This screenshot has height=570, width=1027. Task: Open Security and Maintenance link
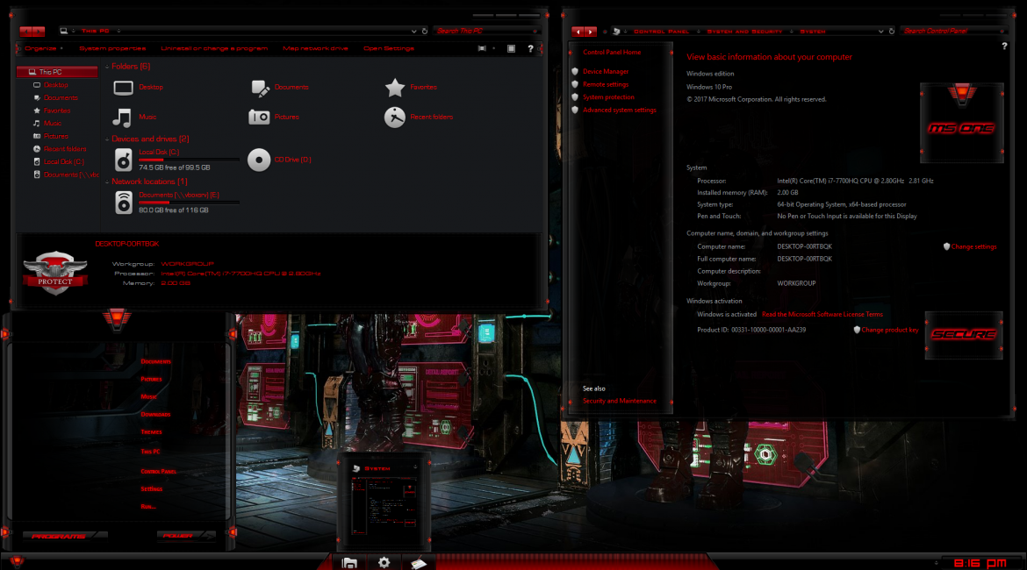620,401
